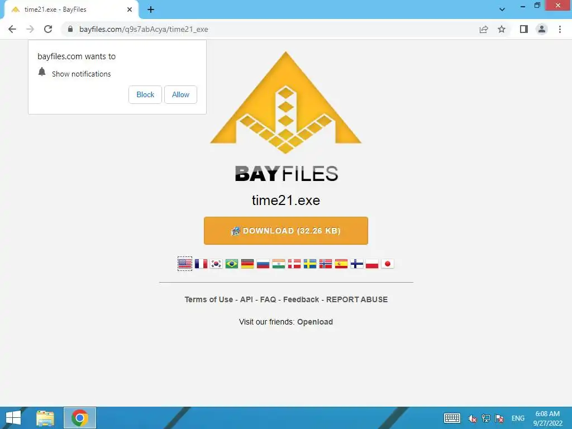This screenshot has width=572, height=429.
Task: Open the API link
Action: [246, 299]
